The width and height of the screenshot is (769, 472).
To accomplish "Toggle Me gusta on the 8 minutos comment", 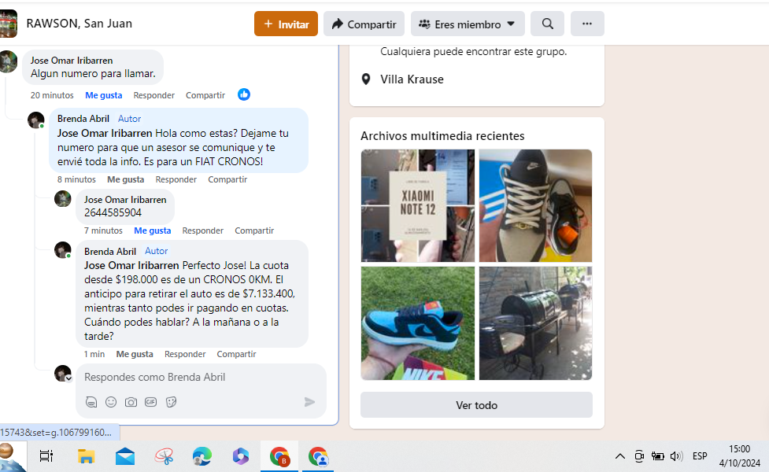I will click(126, 179).
